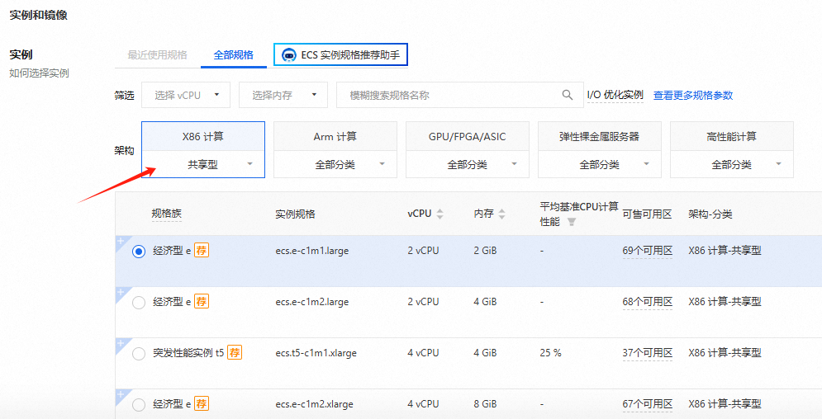Click ecs.t5-c1m1.xlarge spec name

[316, 352]
